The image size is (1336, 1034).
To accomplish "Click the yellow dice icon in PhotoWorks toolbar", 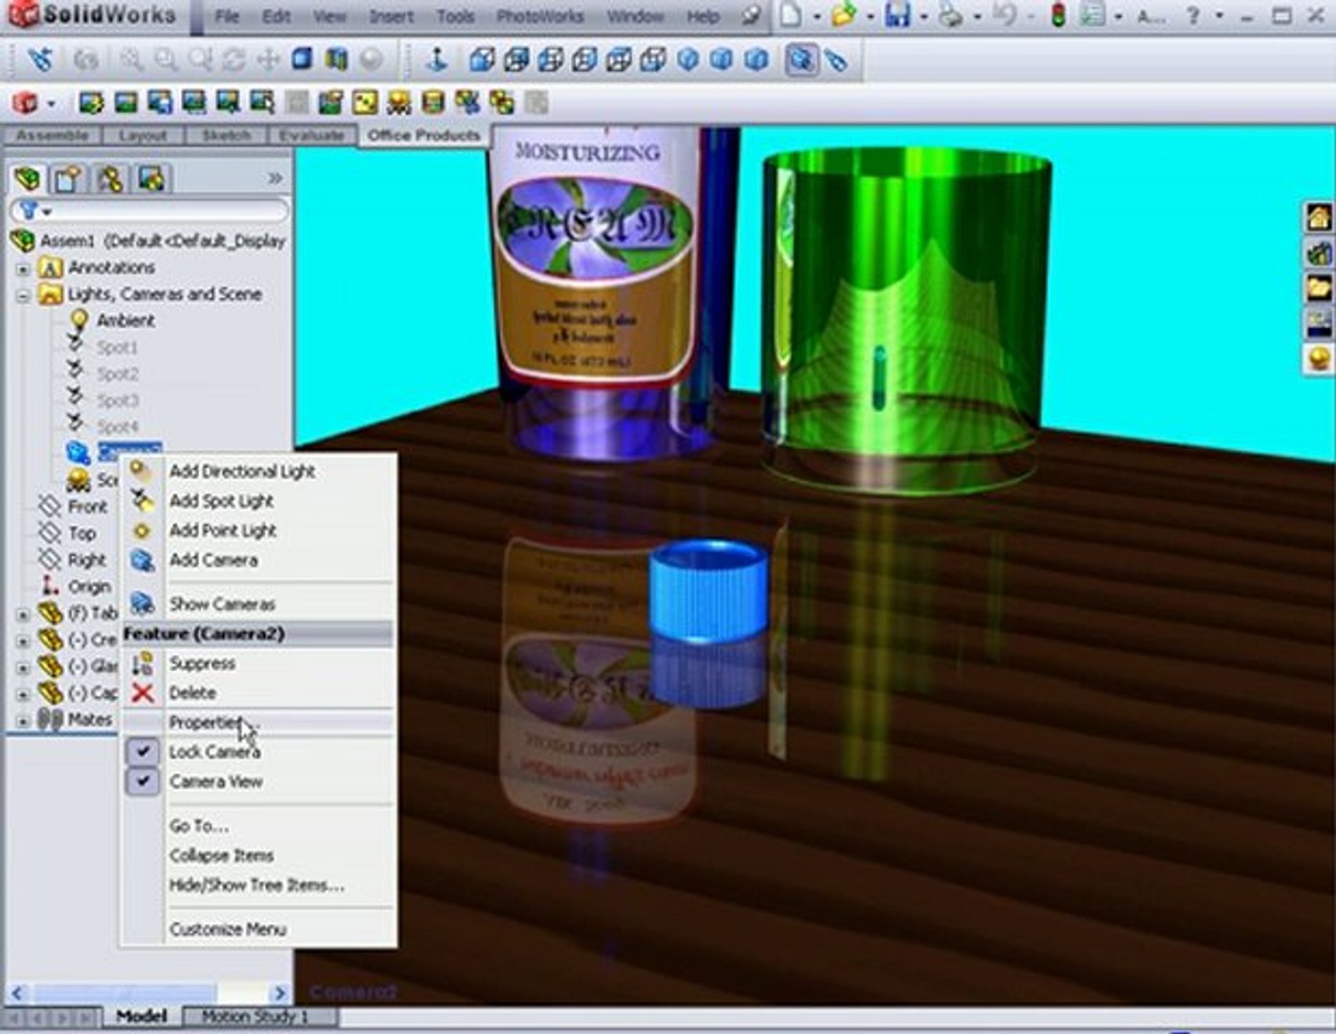I will (364, 102).
